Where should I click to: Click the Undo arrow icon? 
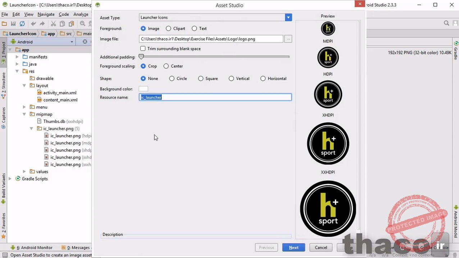click(x=33, y=23)
